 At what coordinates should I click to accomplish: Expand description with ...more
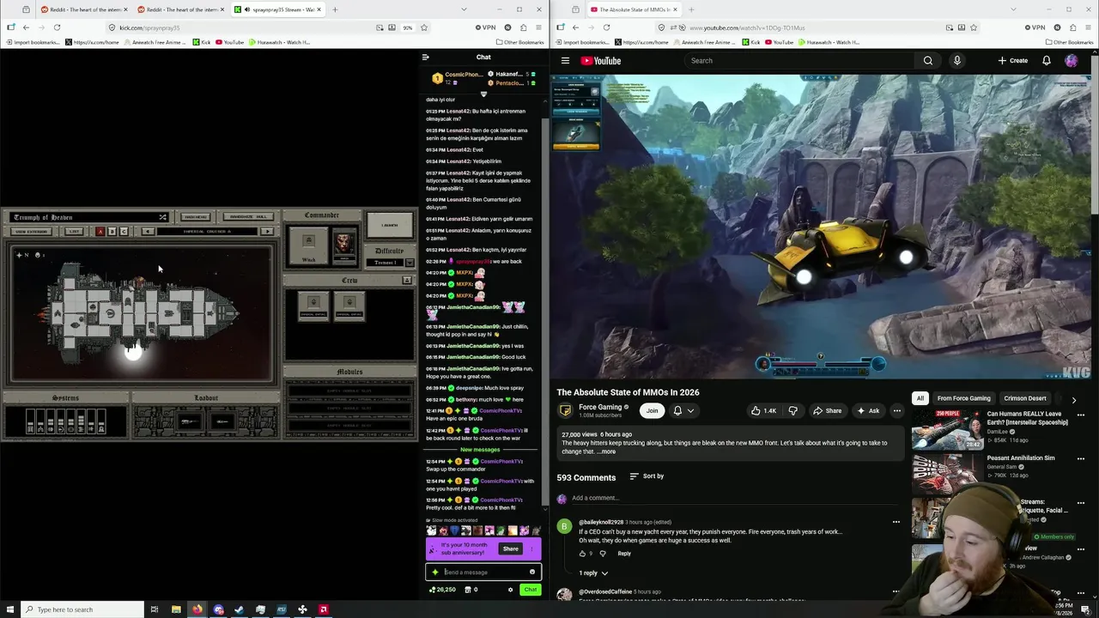(x=606, y=451)
